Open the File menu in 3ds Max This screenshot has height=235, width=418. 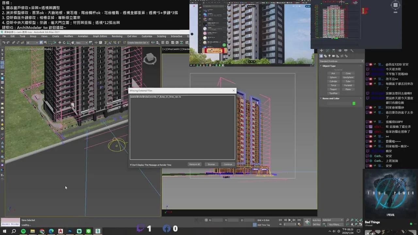tap(4, 36)
